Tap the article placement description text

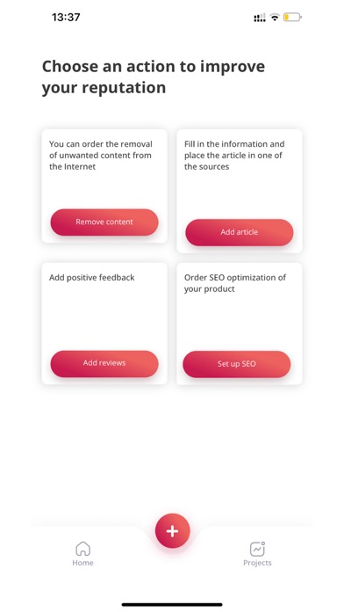[x=234, y=156]
